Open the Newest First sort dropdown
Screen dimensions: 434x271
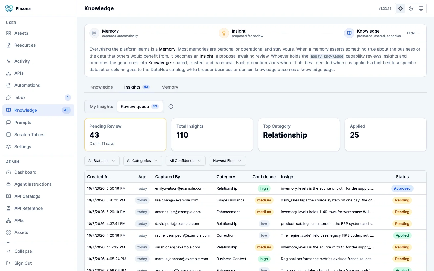pyautogui.click(x=227, y=161)
